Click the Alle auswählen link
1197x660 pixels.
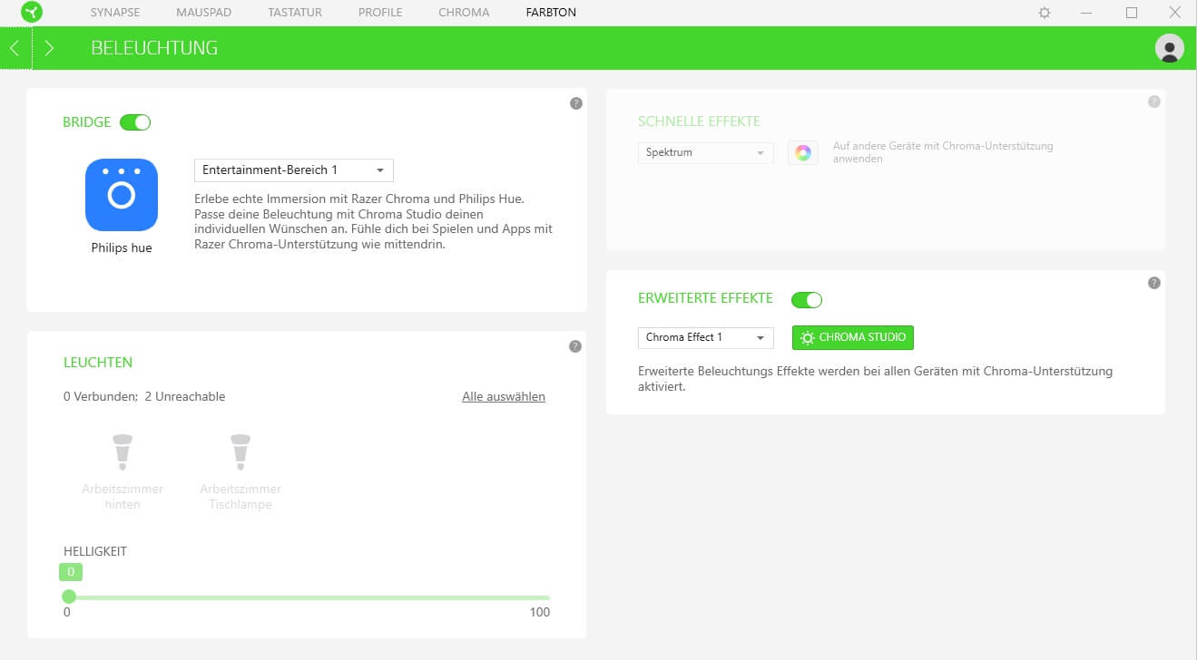(x=504, y=396)
